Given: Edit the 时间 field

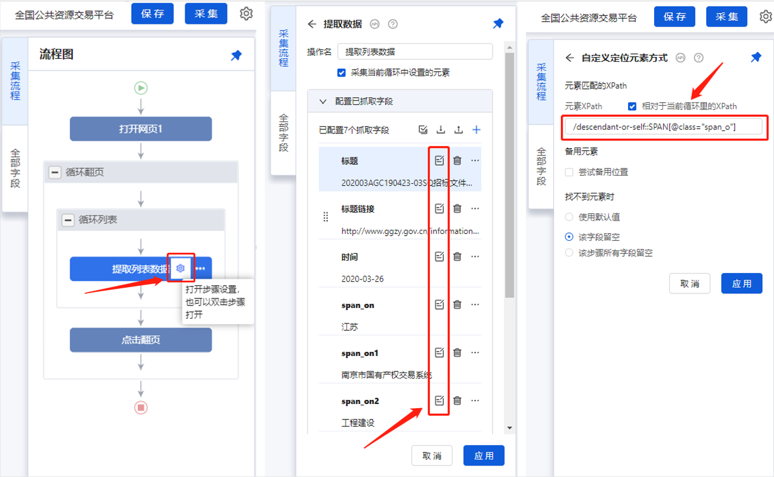Looking at the screenshot, I should pyautogui.click(x=439, y=256).
